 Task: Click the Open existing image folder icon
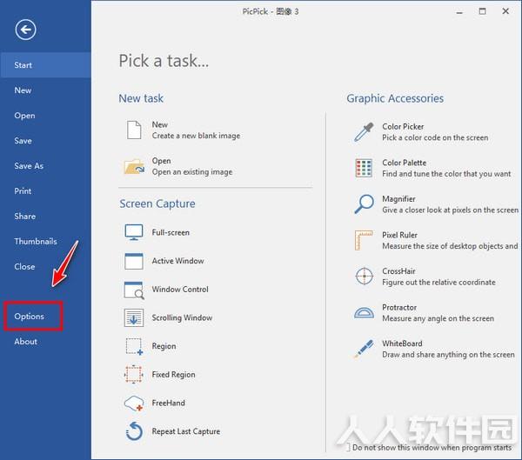[x=134, y=166]
